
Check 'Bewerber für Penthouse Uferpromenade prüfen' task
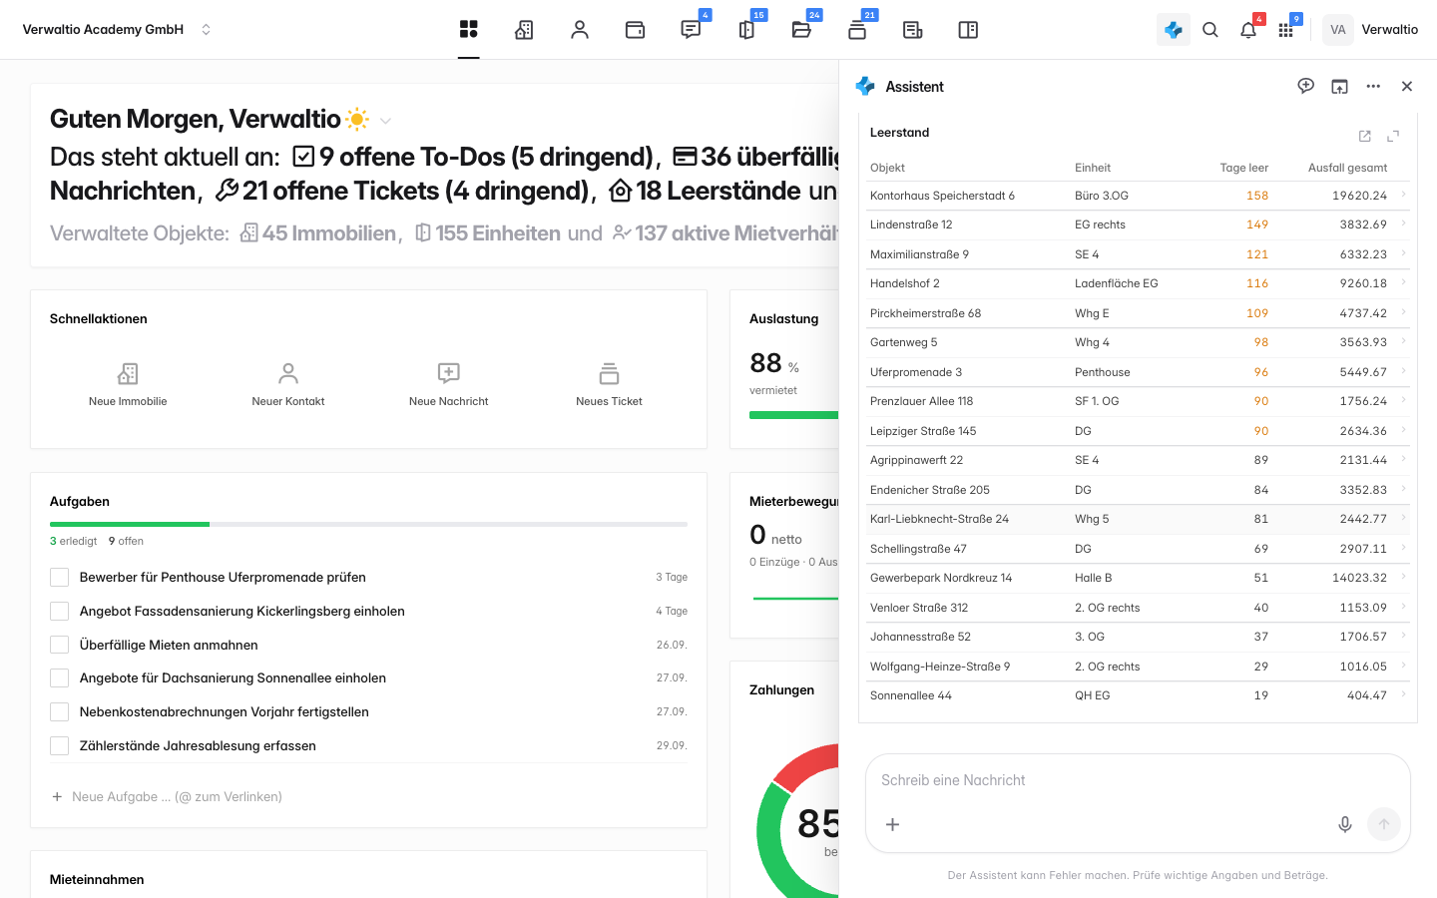pyautogui.click(x=60, y=577)
